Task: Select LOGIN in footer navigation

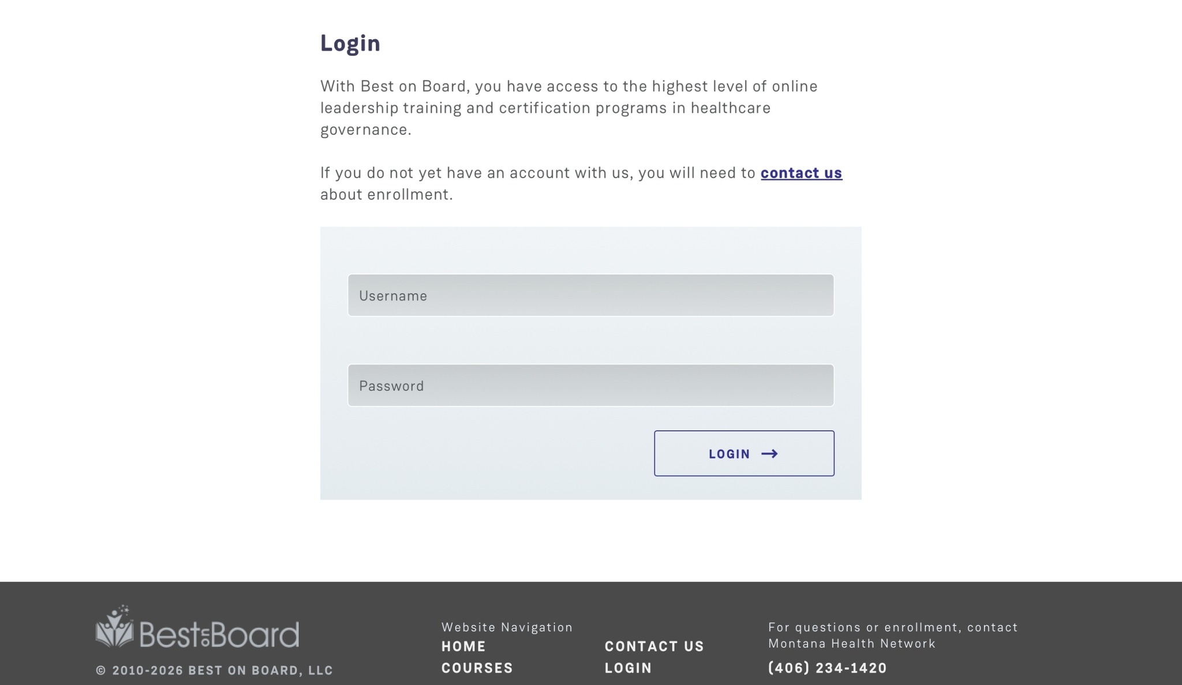Action: click(628, 668)
